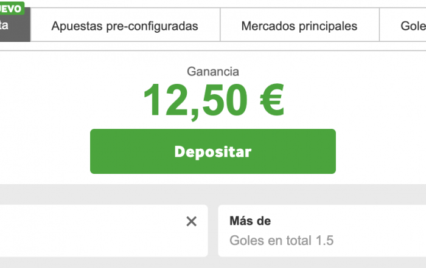
Task: Click the bold Más de heading
Action: pos(250,221)
